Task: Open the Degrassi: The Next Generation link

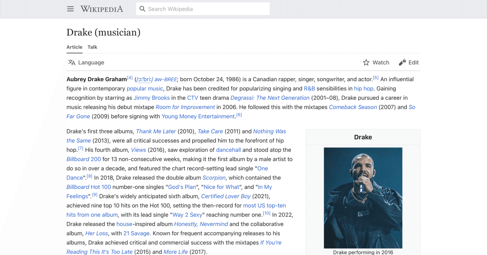Action: point(270,98)
